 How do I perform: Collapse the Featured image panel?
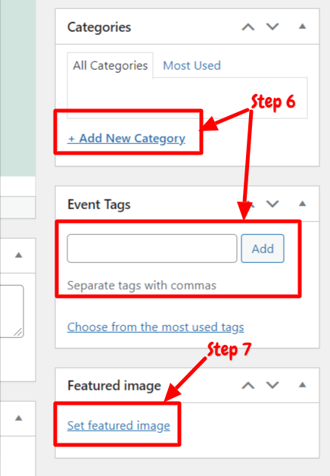(x=302, y=385)
